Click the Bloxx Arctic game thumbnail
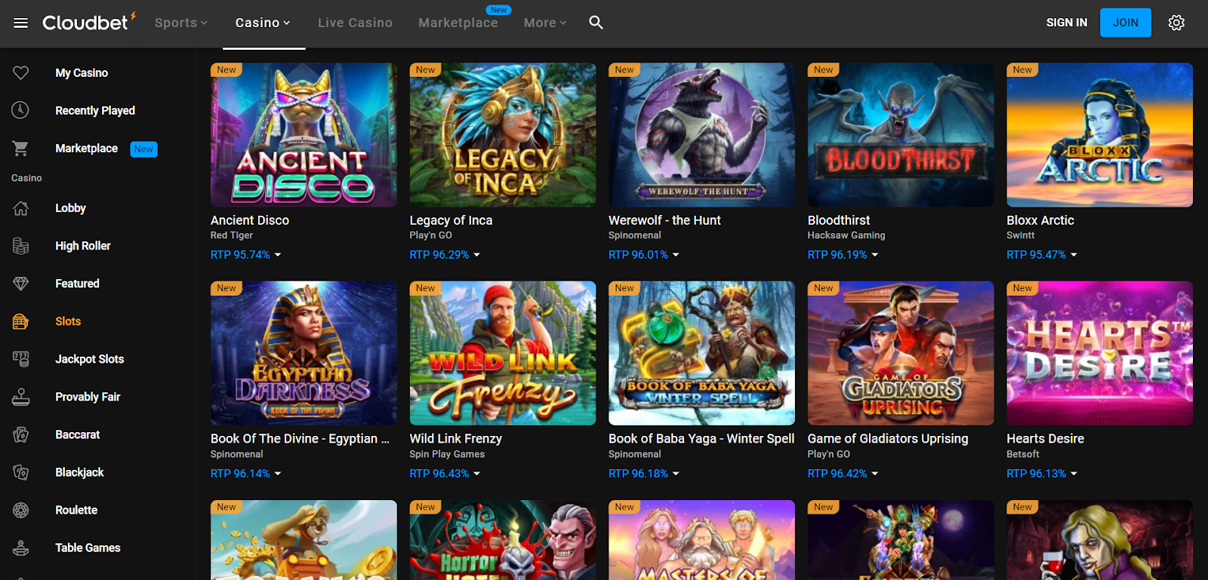Screen dimensions: 1208x580 (x=1099, y=135)
